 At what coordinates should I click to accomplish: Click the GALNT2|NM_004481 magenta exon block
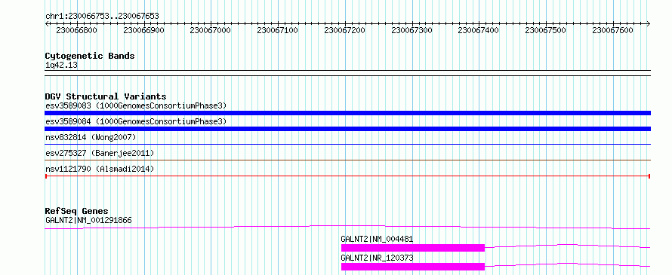413,248
